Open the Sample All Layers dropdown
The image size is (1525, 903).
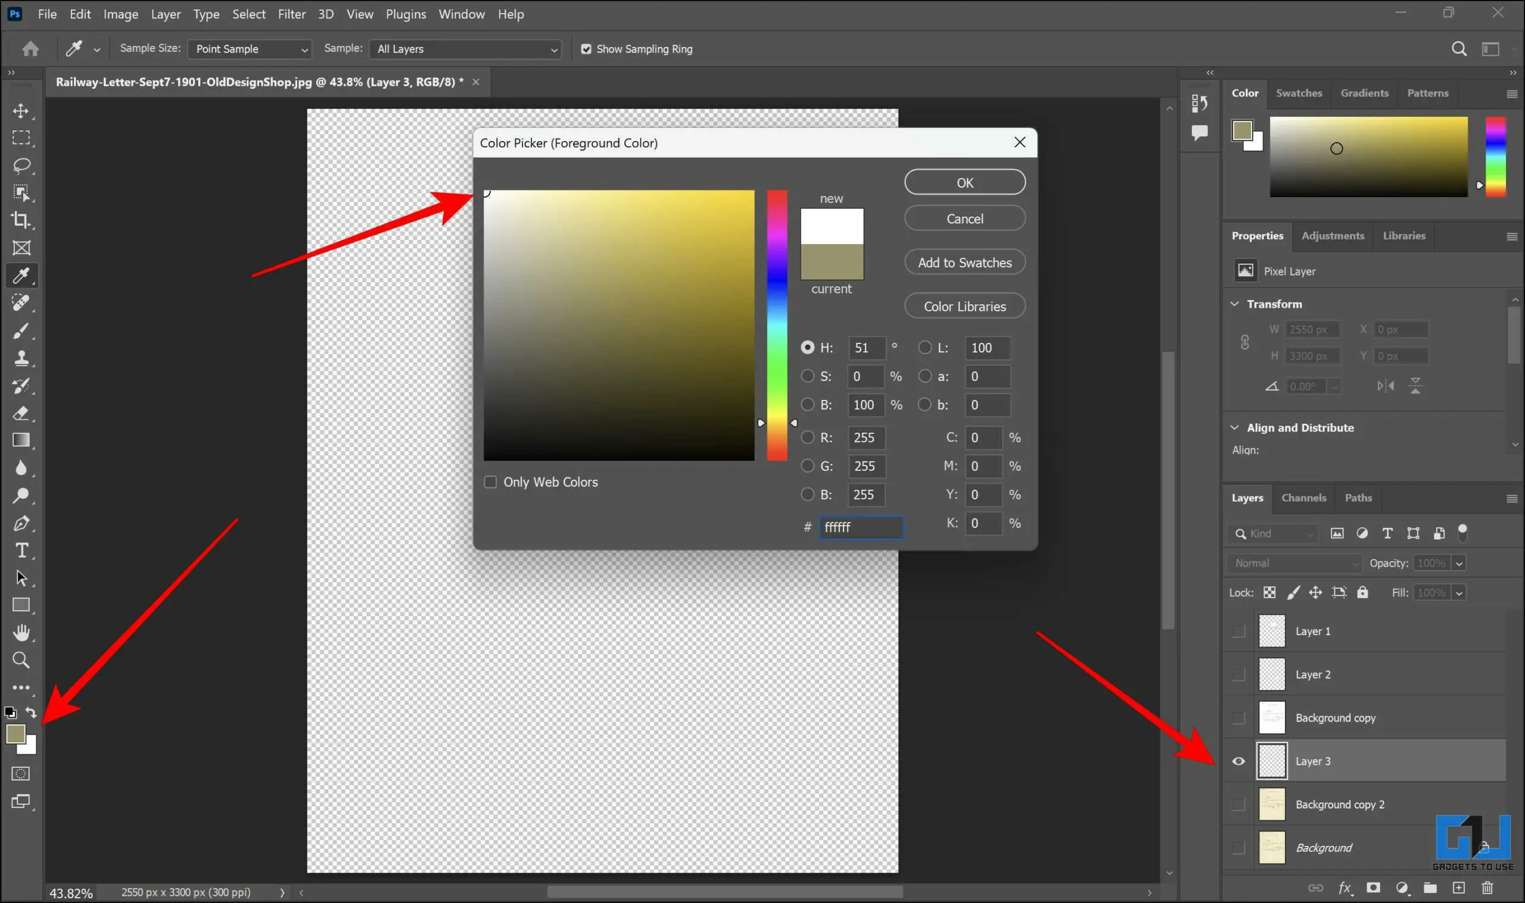tap(465, 49)
